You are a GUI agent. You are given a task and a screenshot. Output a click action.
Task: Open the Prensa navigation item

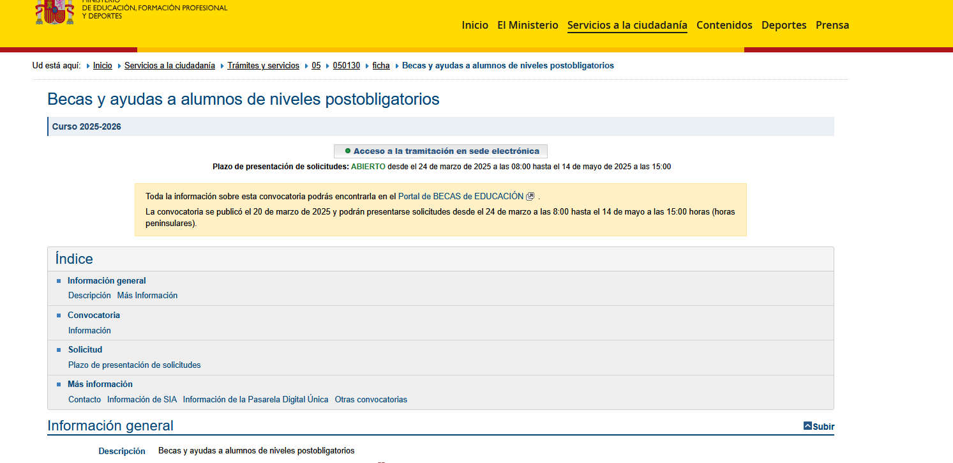click(x=832, y=26)
